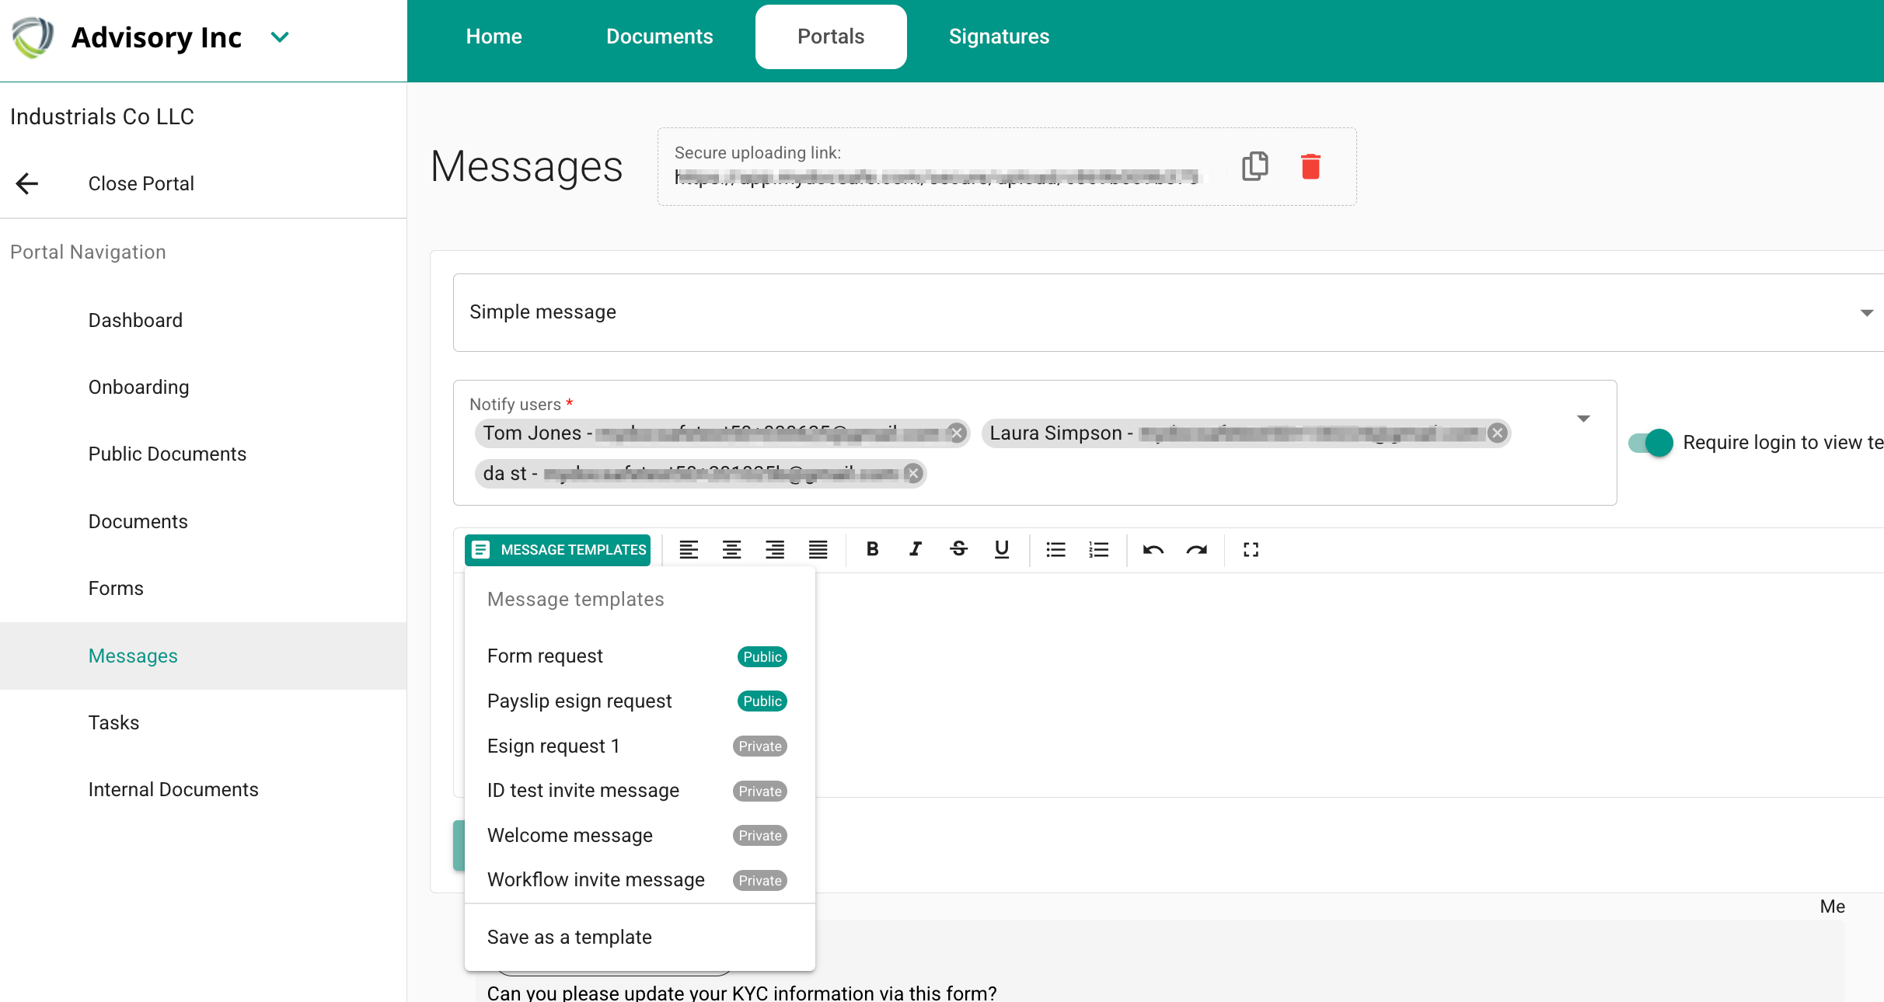Apply underline formatting
Viewport: 1884px width, 1002px height.
pos(1001,549)
